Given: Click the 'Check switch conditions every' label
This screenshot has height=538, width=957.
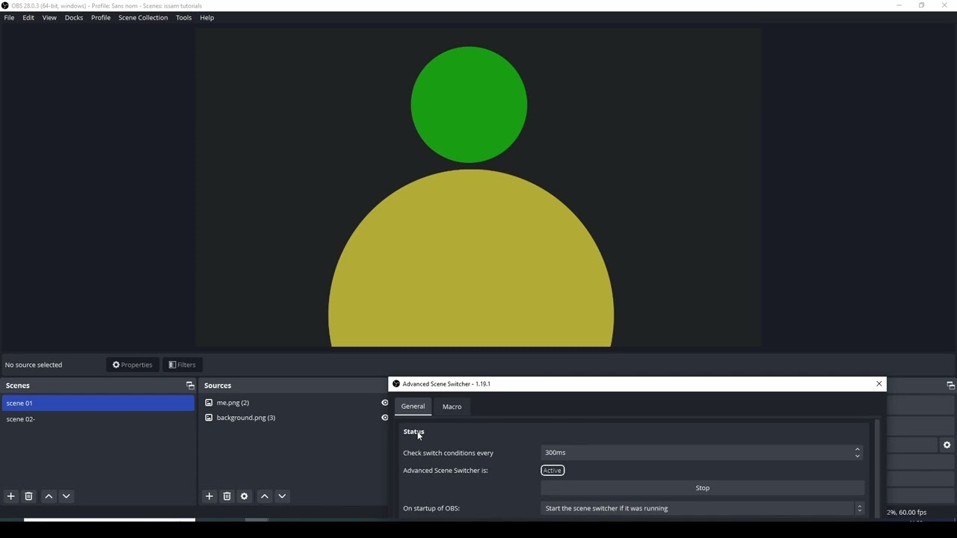Looking at the screenshot, I should click(449, 453).
